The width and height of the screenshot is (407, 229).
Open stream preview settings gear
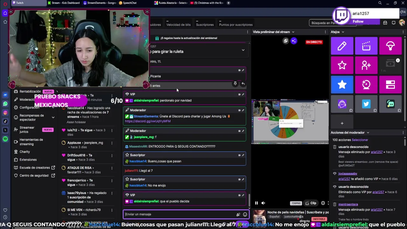(x=323, y=203)
